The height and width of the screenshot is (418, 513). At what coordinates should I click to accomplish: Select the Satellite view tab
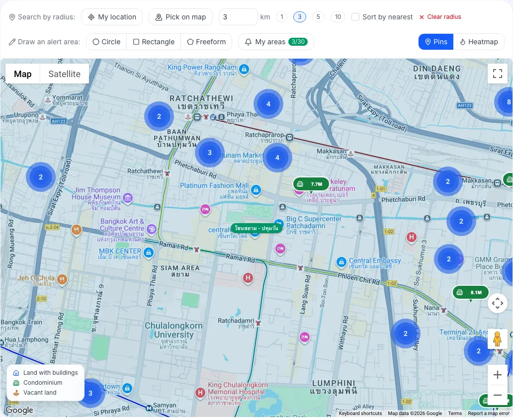(65, 74)
